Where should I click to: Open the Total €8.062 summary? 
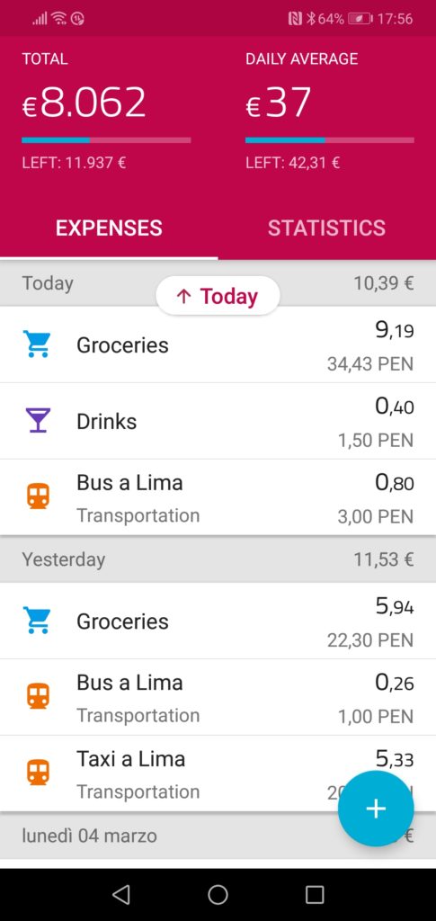84,102
